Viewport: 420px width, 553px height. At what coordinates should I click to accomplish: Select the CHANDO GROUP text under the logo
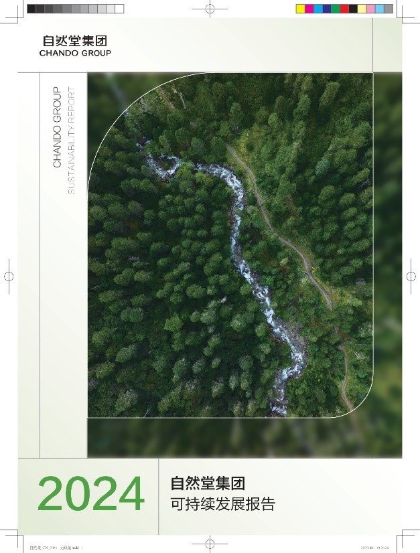(75, 54)
